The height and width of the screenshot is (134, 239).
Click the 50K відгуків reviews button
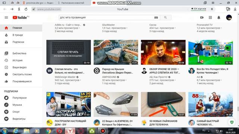(x=199, y=9)
